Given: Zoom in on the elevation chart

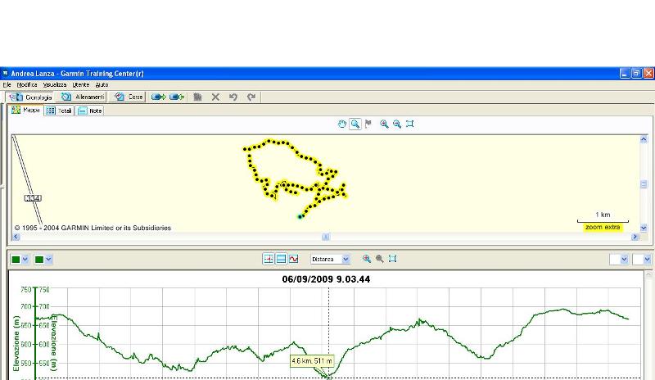Looking at the screenshot, I should (x=367, y=259).
